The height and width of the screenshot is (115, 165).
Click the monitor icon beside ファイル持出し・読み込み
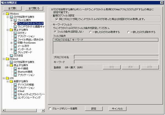[x=15, y=40]
